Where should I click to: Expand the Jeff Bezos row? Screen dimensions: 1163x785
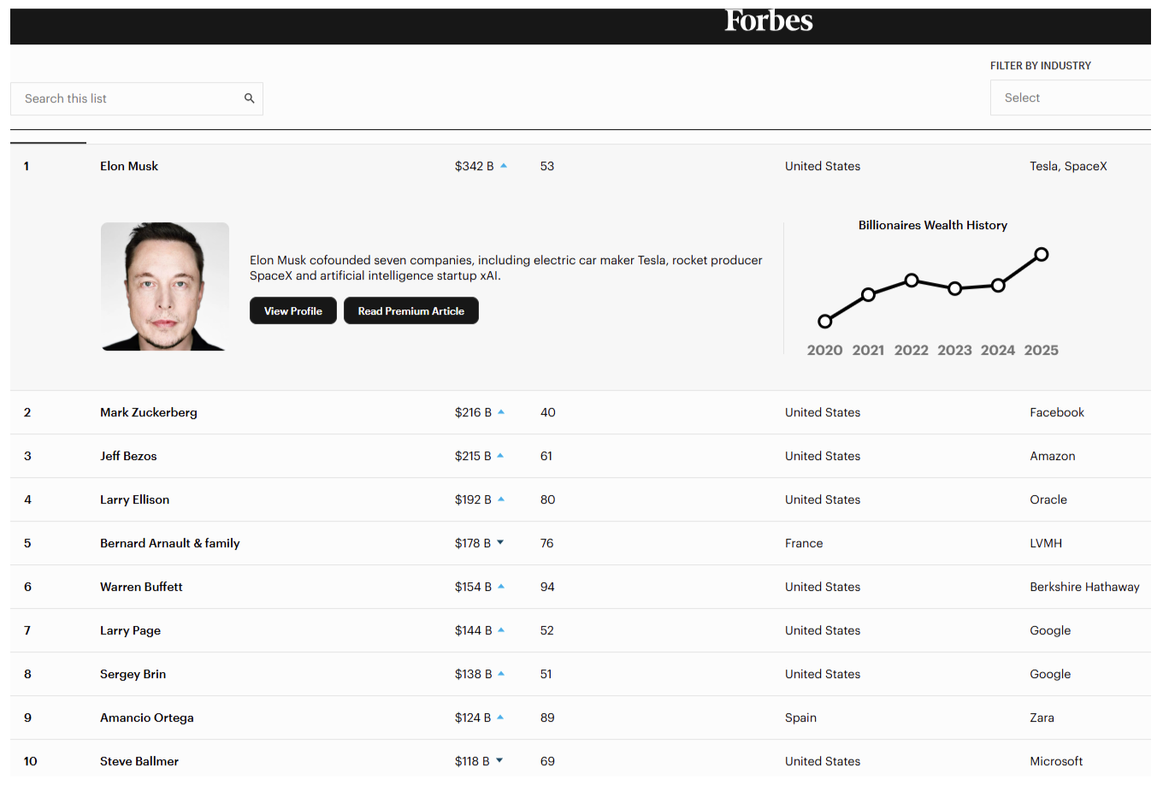(581, 456)
